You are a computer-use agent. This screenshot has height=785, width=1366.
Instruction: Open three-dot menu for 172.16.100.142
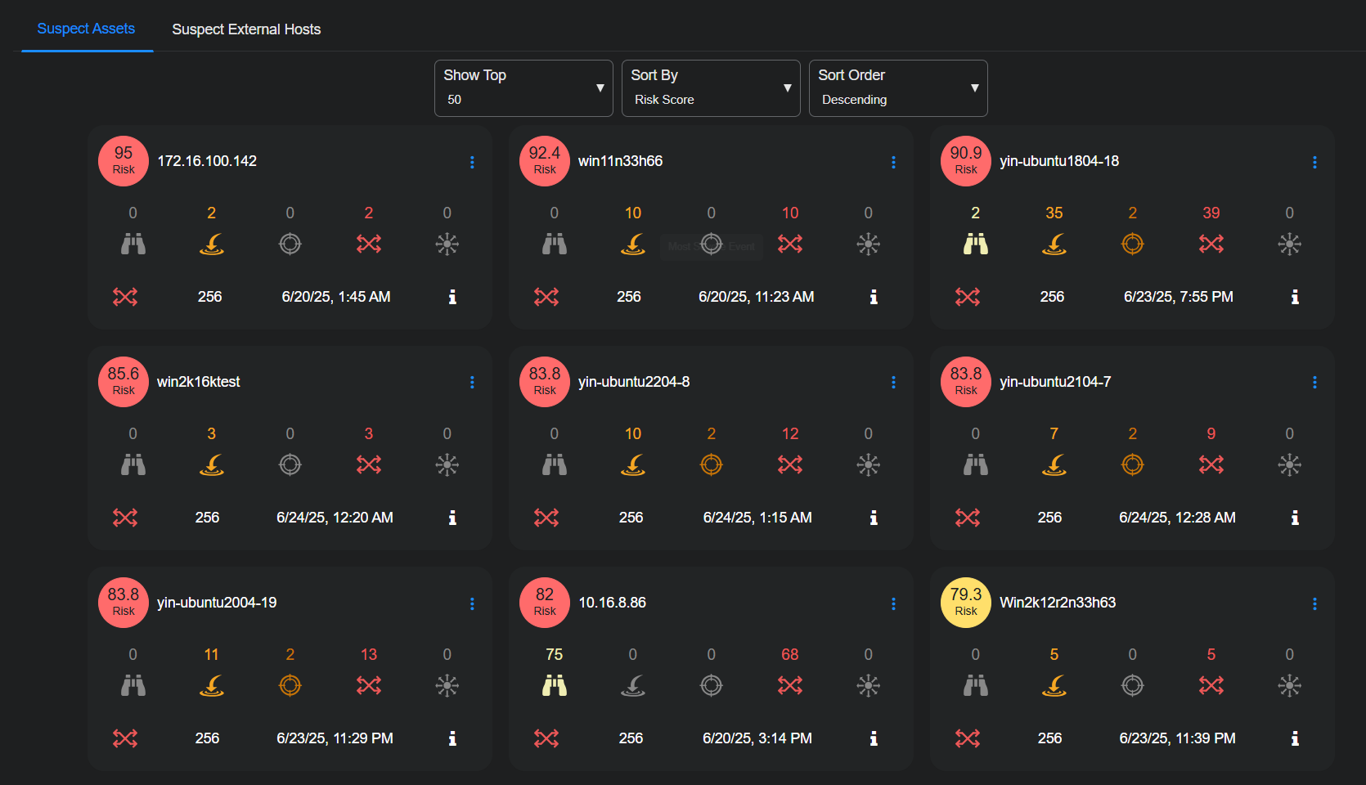[472, 162]
